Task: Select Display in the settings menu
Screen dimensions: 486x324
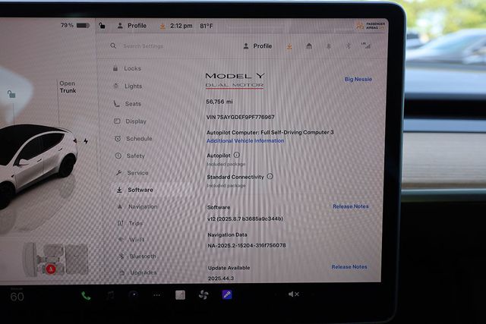Action: [135, 121]
